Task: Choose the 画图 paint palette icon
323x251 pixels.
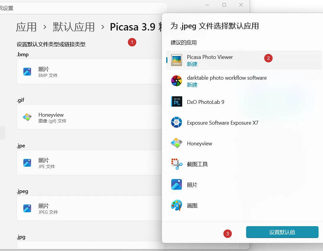Action: click(177, 205)
